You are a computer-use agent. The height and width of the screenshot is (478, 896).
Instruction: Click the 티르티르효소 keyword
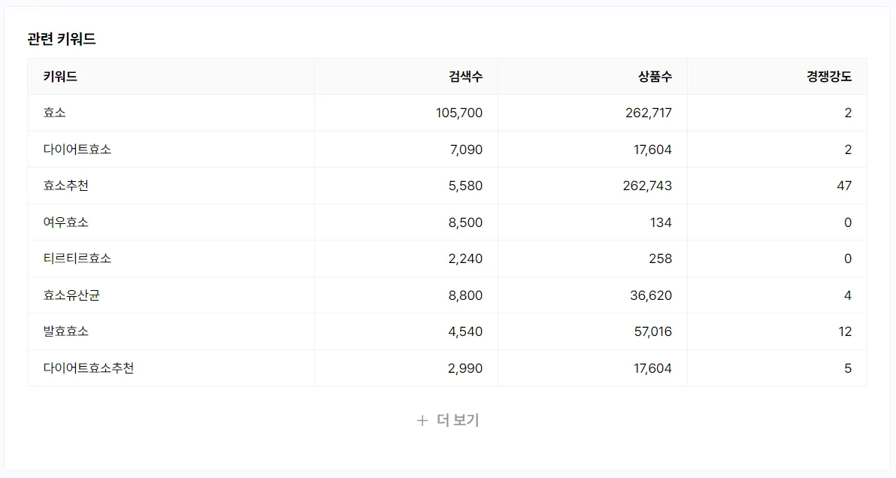tap(77, 259)
